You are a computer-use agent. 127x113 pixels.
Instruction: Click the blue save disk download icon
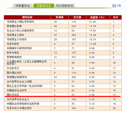coord(114,6)
